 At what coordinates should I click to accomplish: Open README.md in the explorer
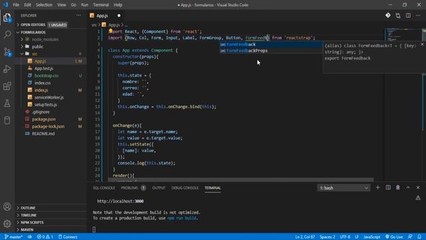pyautogui.click(x=51, y=133)
